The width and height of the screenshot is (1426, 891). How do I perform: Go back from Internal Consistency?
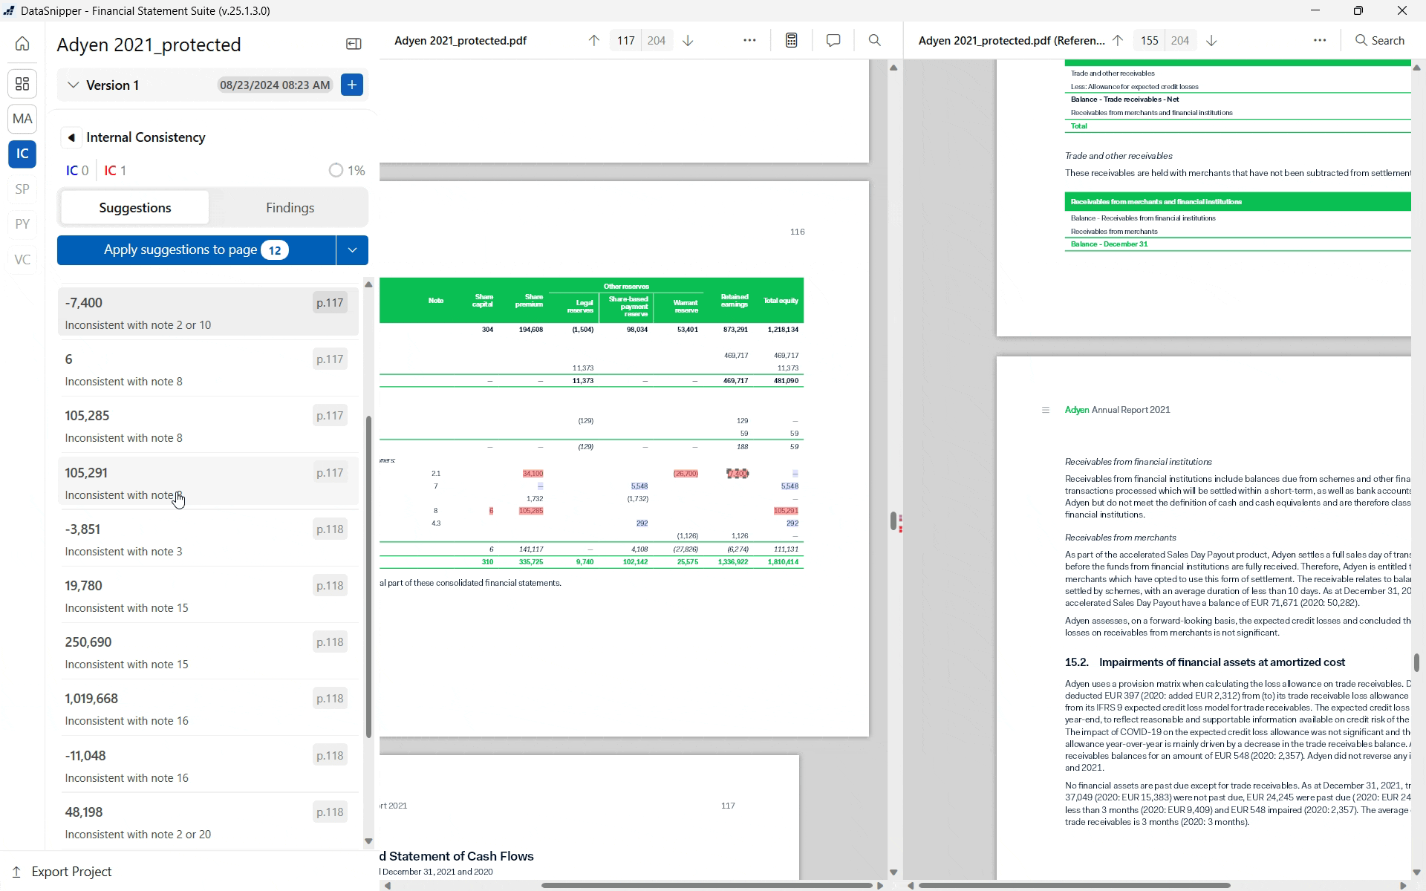[71, 137]
